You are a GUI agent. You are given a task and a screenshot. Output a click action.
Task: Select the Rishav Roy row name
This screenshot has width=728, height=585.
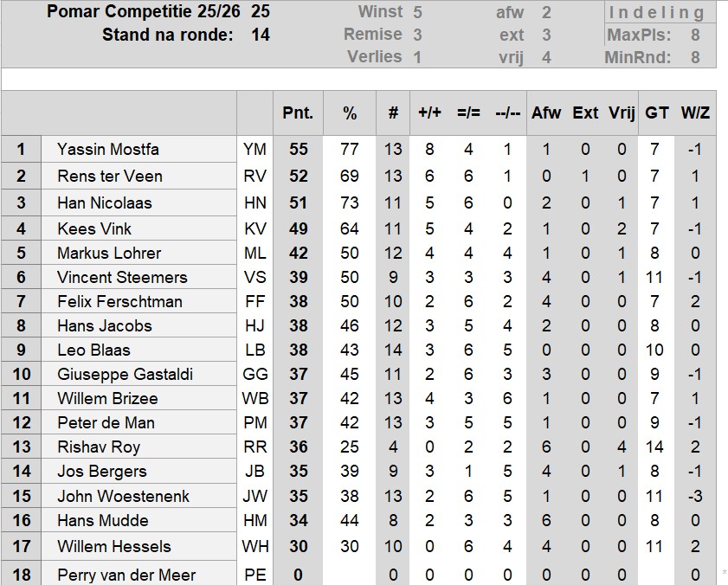[x=99, y=447]
